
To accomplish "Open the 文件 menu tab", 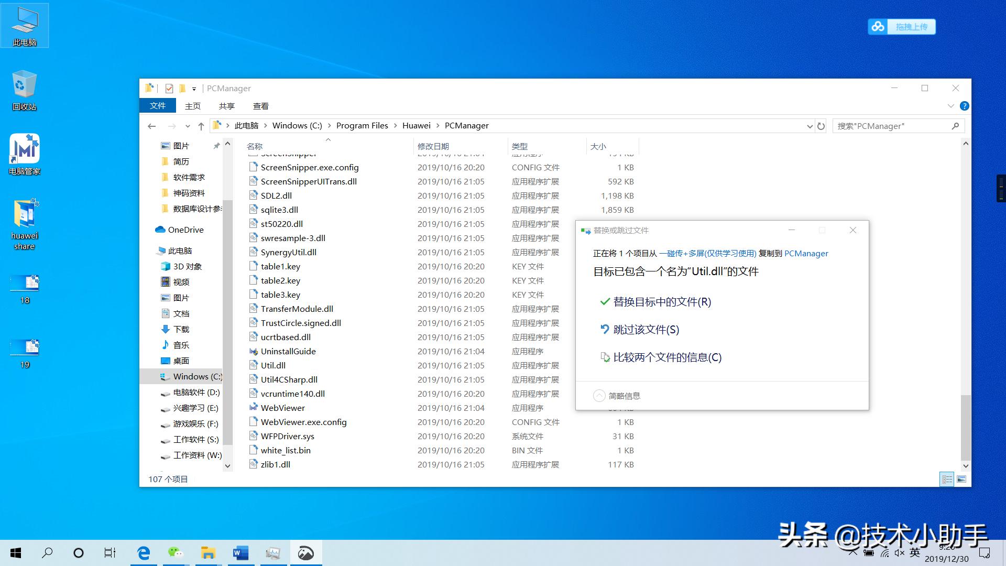I will coord(157,106).
